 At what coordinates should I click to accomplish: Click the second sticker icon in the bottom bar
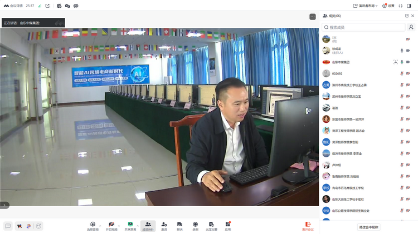[x=29, y=226]
